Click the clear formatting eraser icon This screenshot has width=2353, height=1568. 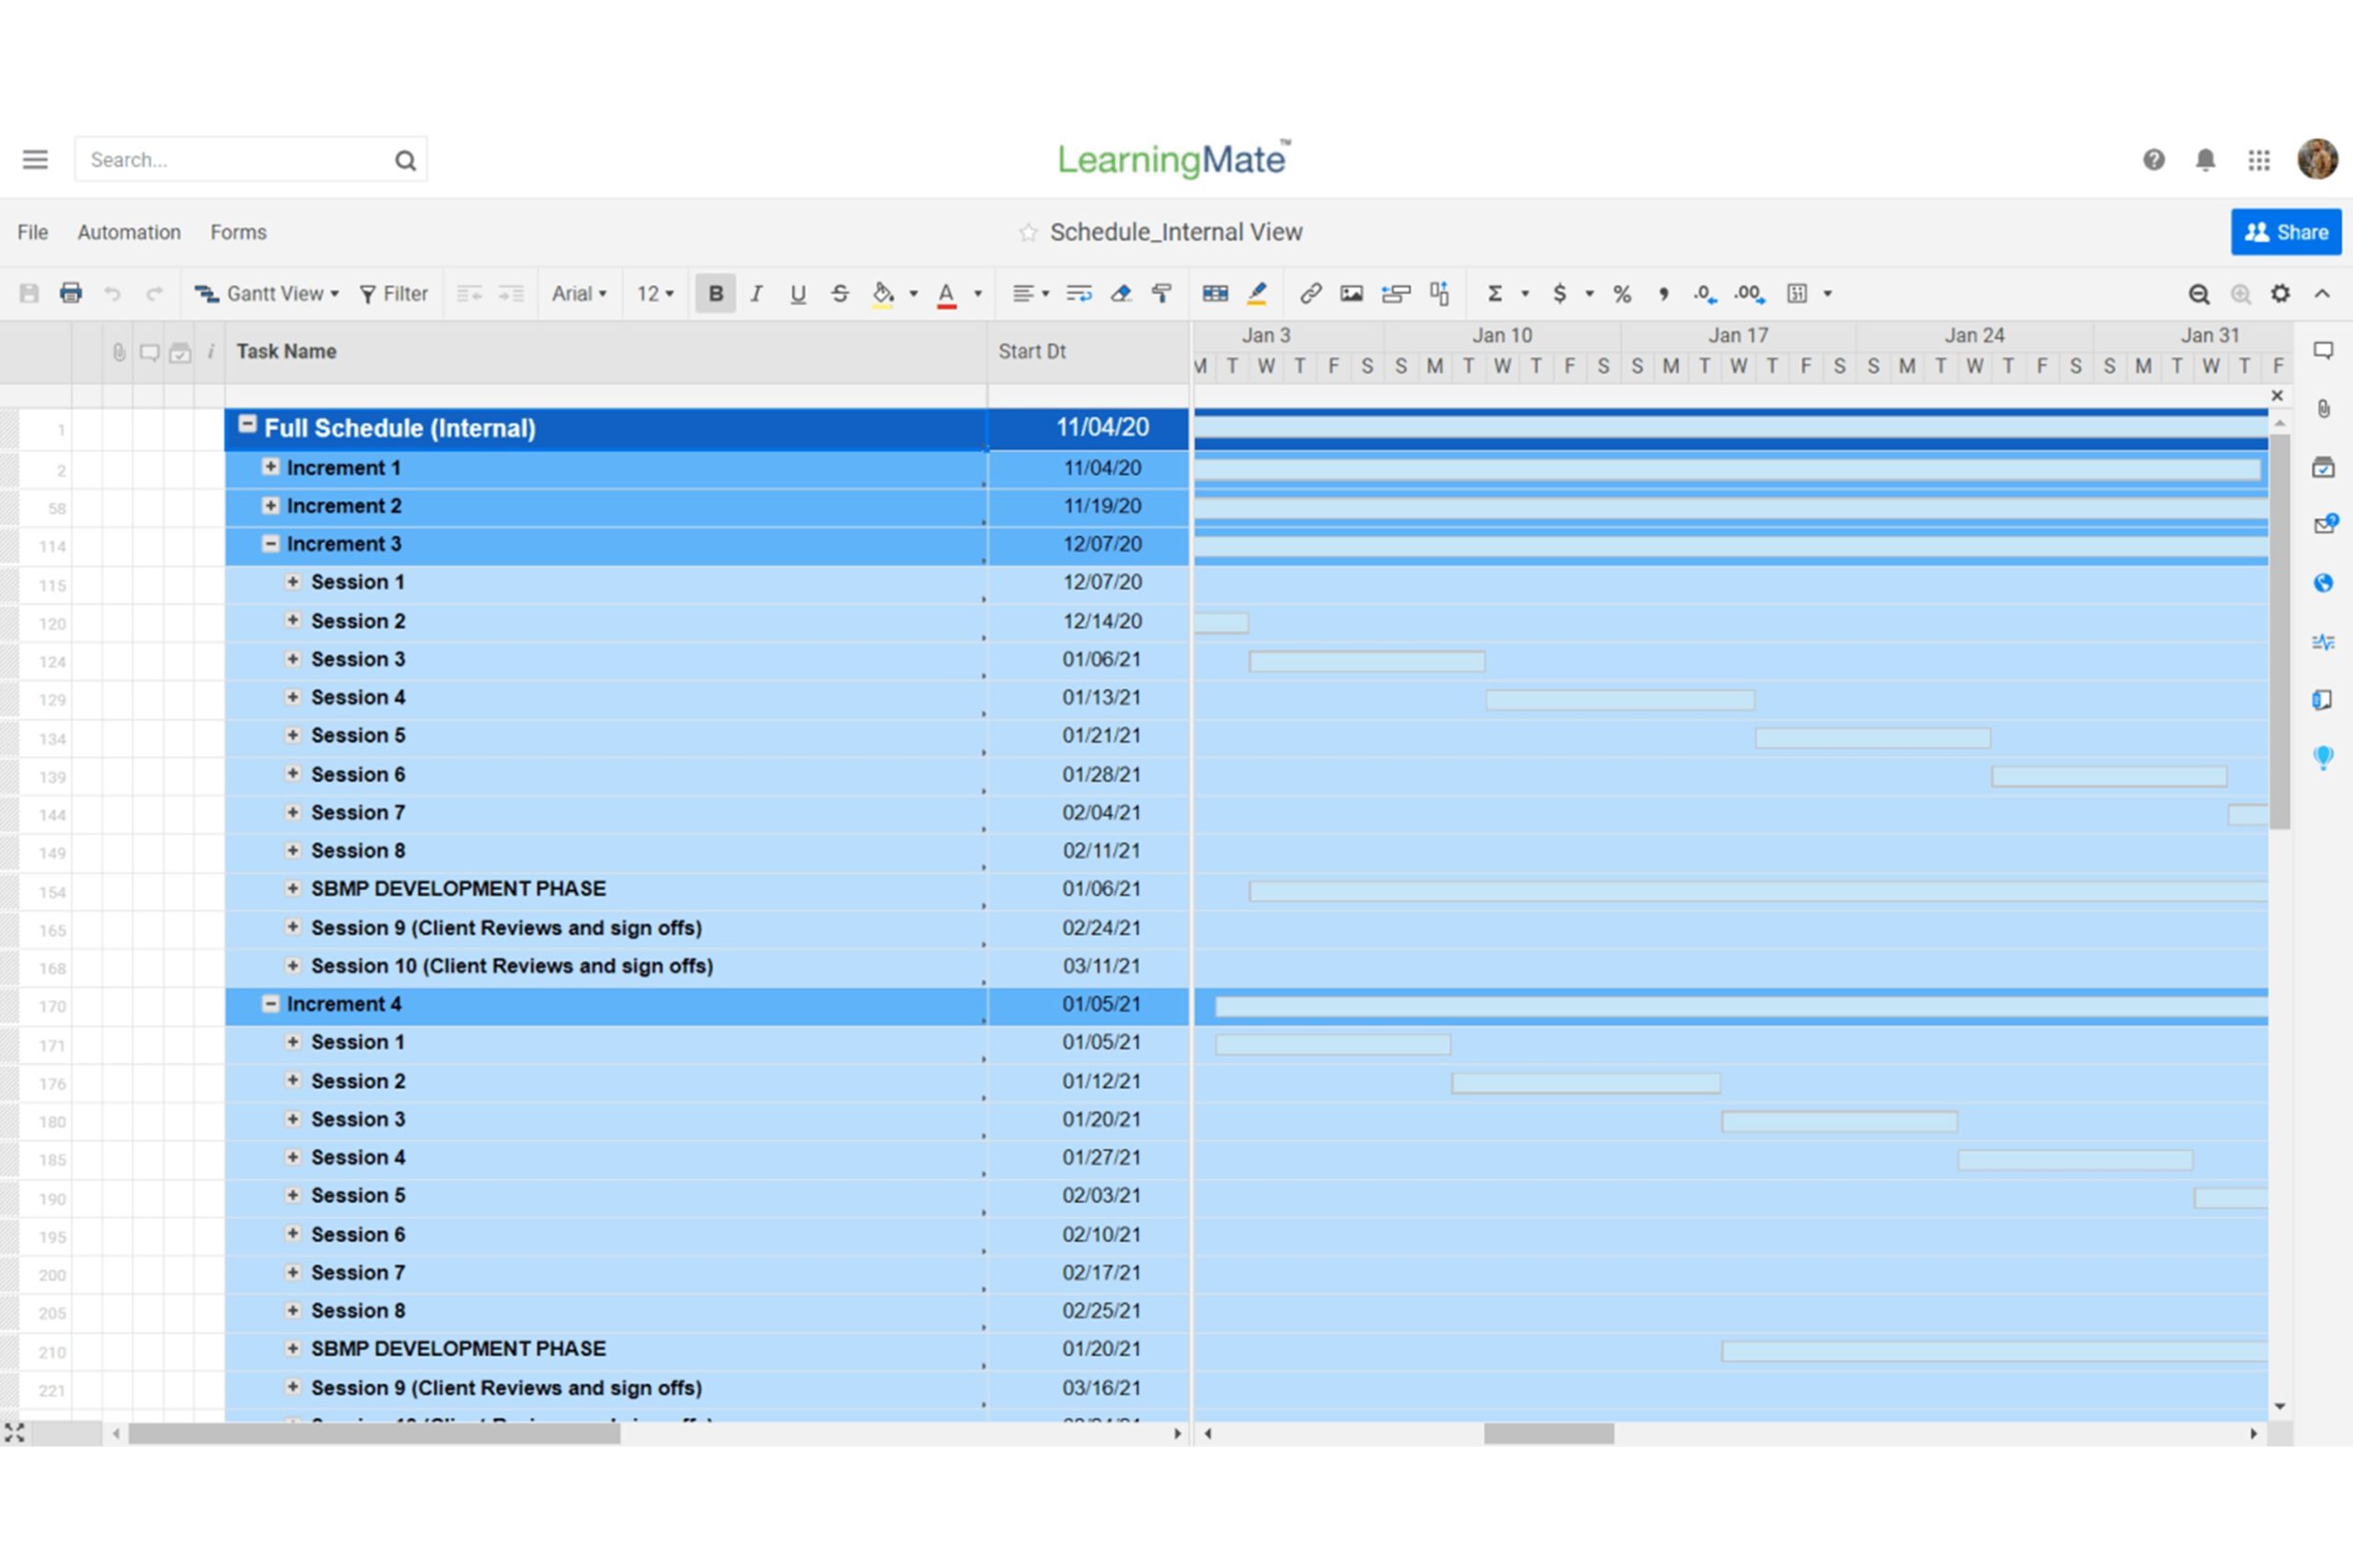click(1120, 293)
